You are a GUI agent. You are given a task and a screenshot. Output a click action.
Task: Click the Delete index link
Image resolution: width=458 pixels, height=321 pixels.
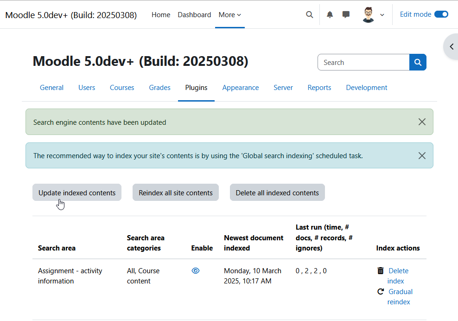tap(398, 276)
